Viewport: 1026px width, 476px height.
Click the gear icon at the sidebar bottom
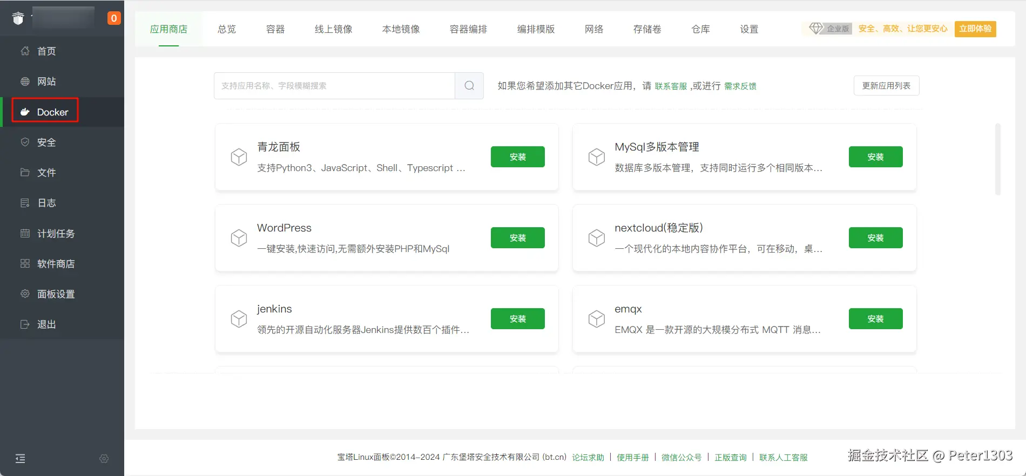pyautogui.click(x=104, y=459)
